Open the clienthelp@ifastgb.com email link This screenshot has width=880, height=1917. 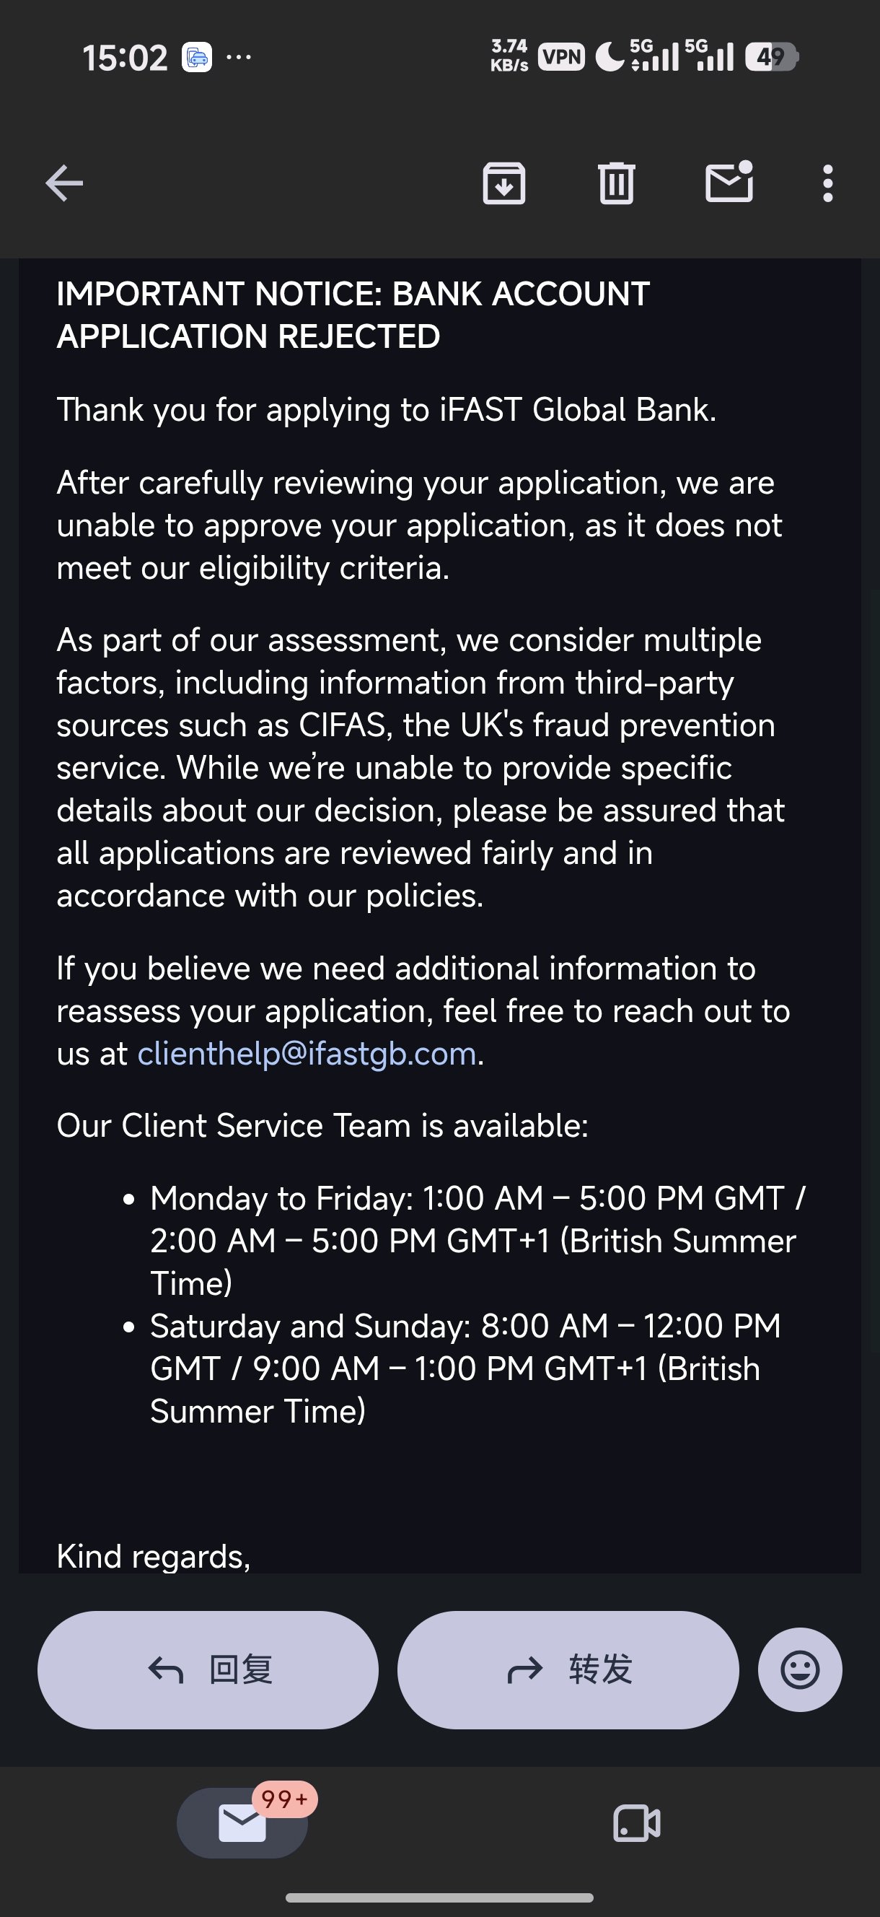click(307, 1054)
